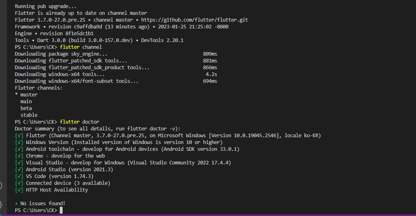
Task: Click the 'stable' channel entry
Action: (29, 115)
